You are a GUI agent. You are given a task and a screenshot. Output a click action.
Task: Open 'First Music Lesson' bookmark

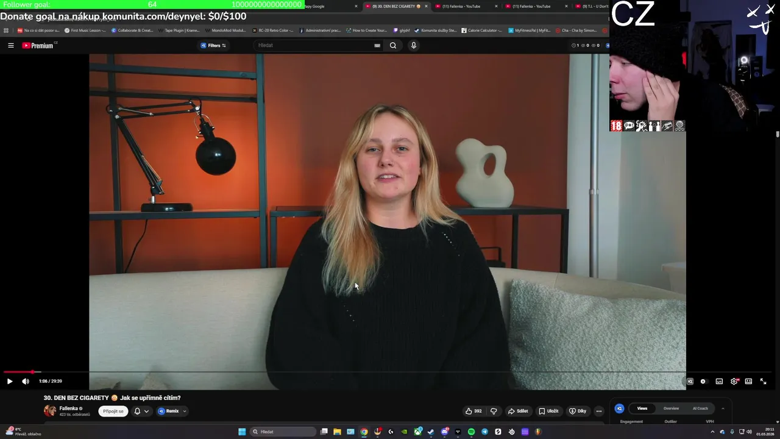tap(85, 30)
